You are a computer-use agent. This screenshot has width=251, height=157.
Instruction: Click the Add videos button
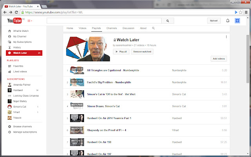click(x=218, y=58)
